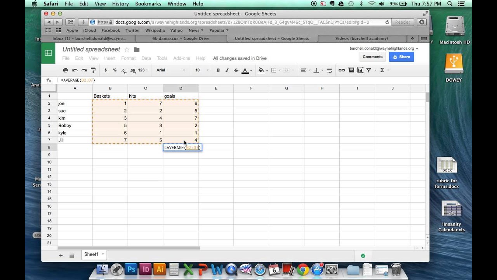Open the Facebook bookmark link
The image size is (497, 280).
[111, 30]
